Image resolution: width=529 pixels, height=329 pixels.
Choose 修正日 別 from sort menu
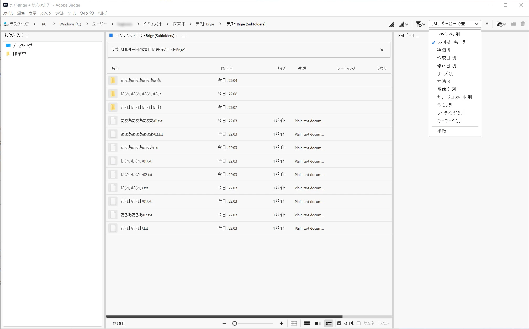click(446, 66)
